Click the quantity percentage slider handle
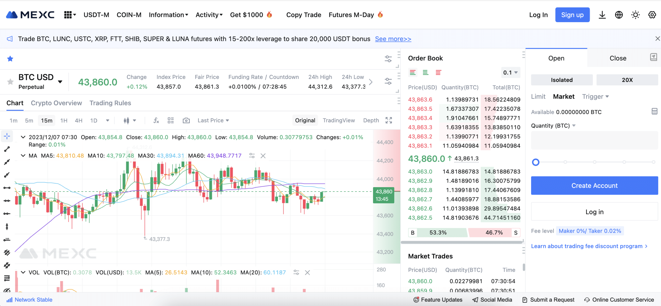Screen dimensions: 661x306 [536, 162]
